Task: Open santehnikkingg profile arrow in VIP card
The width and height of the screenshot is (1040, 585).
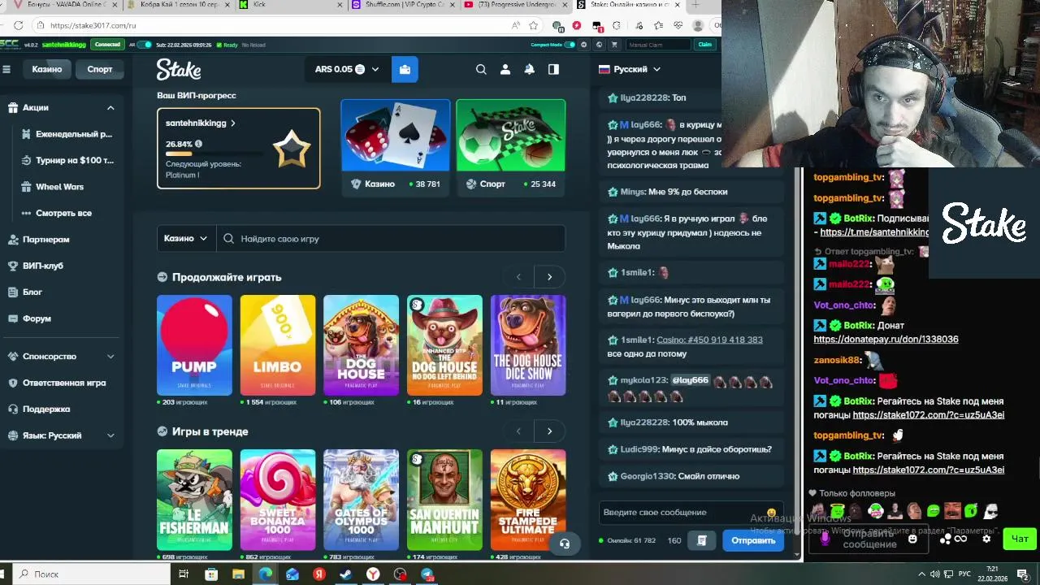Action: 233,123
